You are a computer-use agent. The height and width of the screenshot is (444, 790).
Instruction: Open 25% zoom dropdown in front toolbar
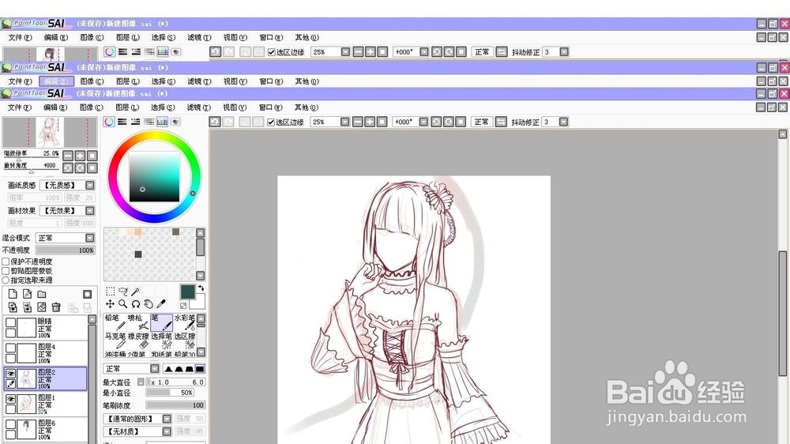point(344,122)
